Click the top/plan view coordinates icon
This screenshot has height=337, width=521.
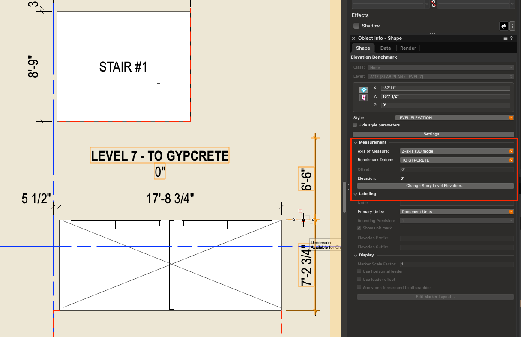click(363, 90)
